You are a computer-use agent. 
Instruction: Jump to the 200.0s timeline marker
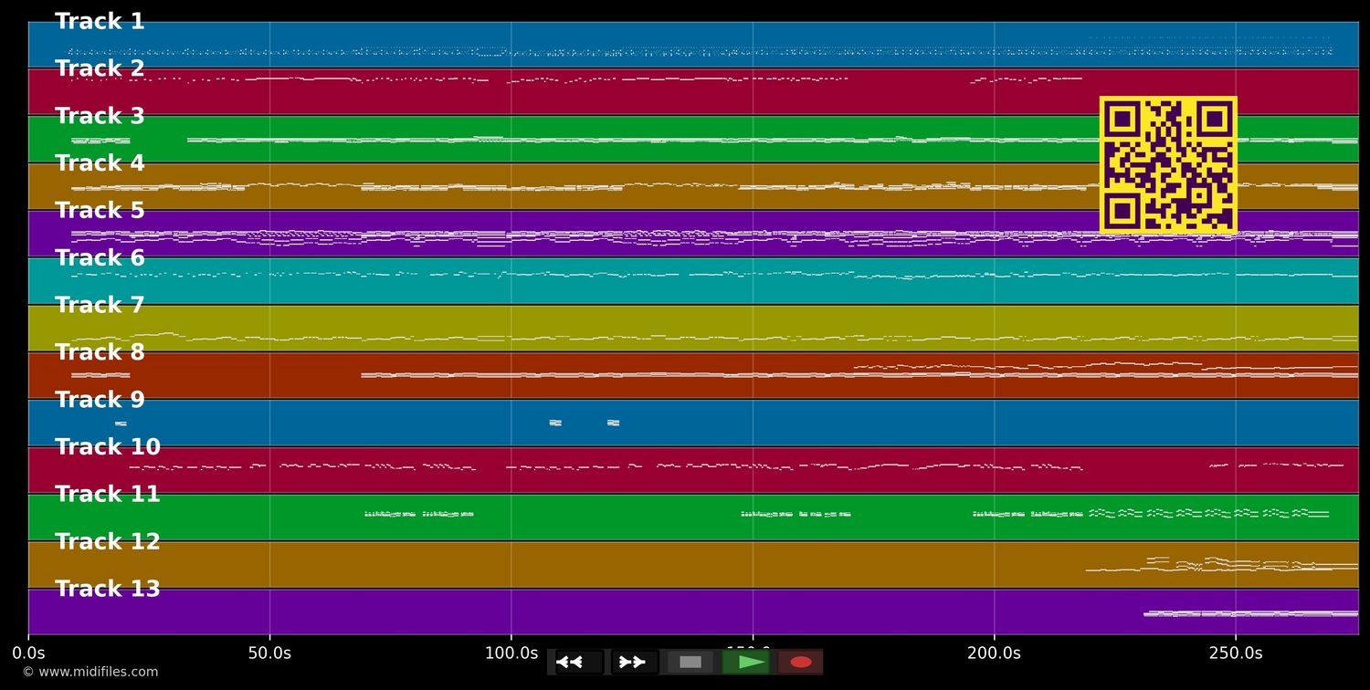pos(994,653)
